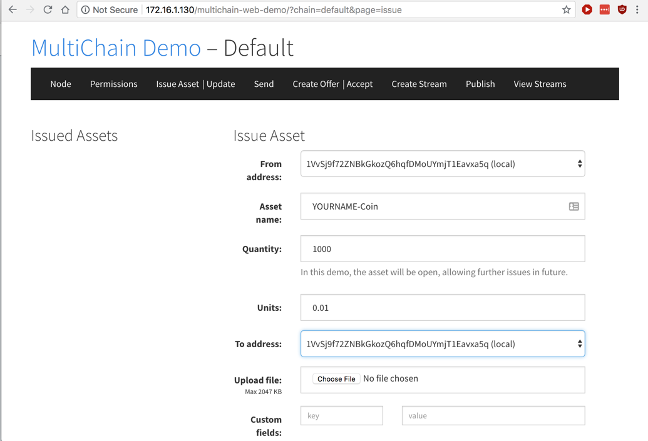Open the MultiChain Demo title link

click(116, 48)
